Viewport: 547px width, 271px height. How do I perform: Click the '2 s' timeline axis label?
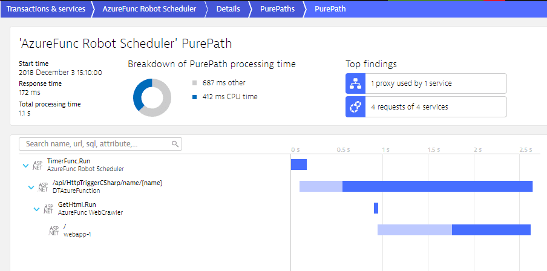pos(477,150)
